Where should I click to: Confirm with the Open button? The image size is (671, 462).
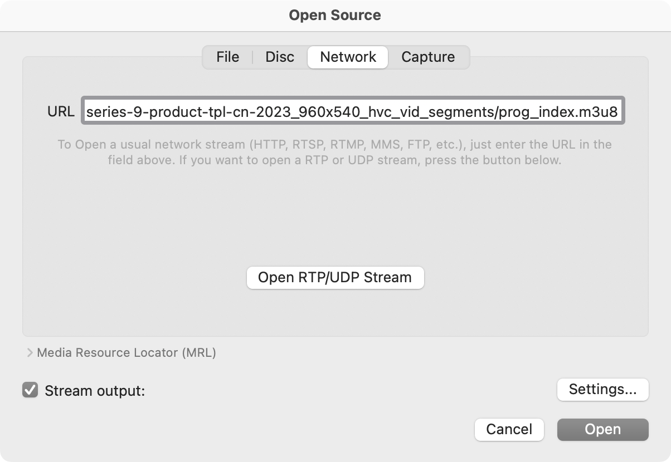(602, 429)
